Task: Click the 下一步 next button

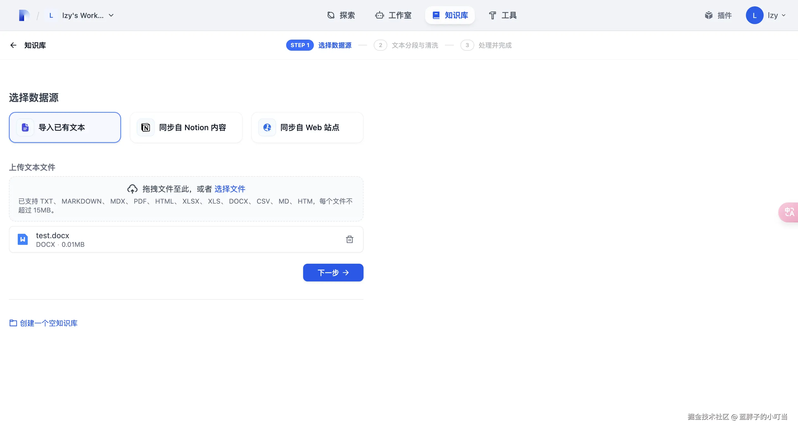Action: tap(333, 273)
